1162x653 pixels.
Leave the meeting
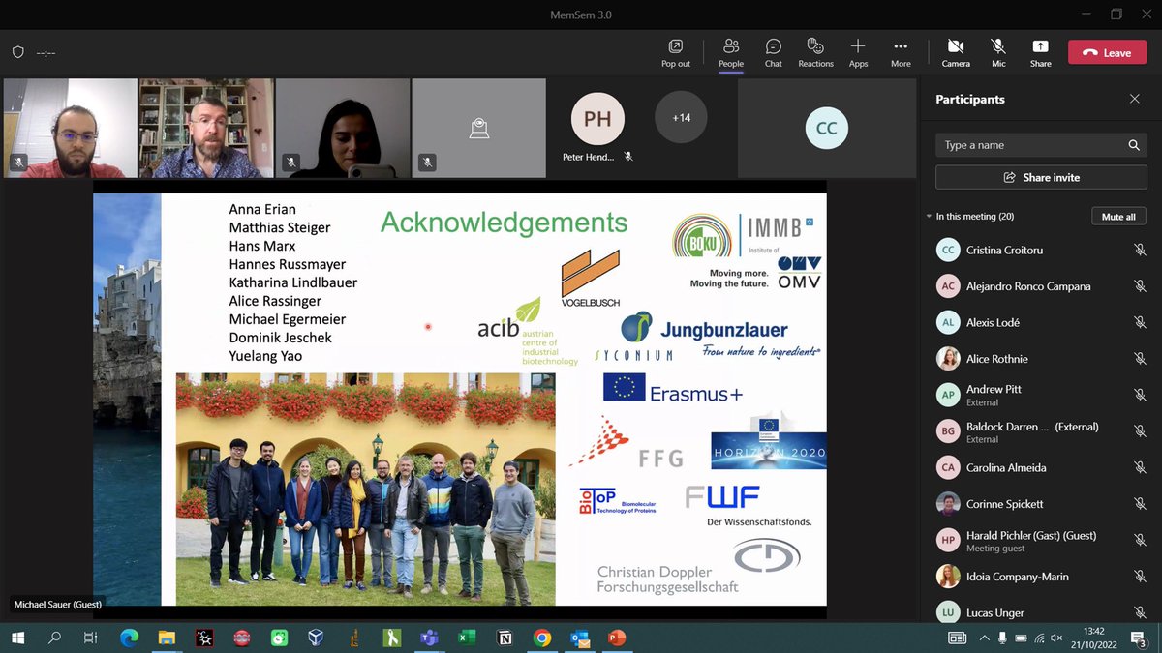coord(1107,53)
